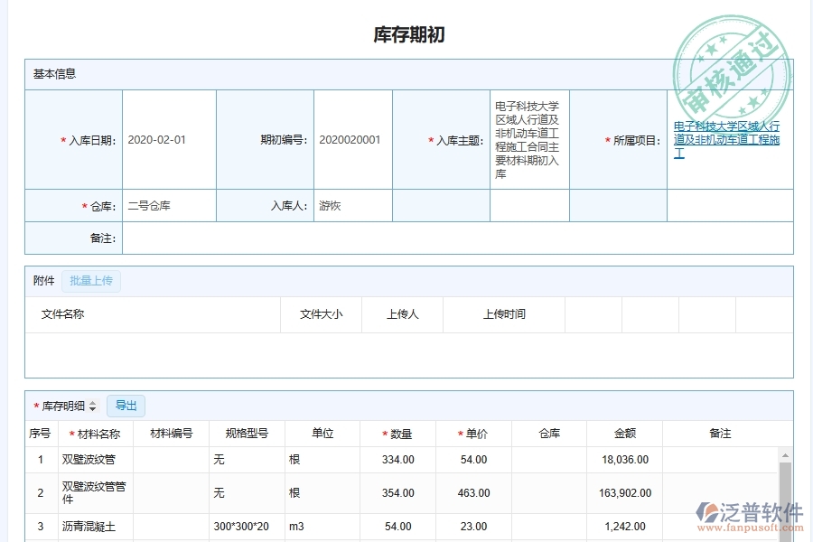Switch to the 附件 attachments section

(42, 280)
